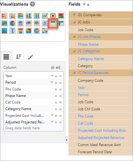The image size is (133, 161).
Task: Choose the pie chart visualization
Action: (12, 23)
